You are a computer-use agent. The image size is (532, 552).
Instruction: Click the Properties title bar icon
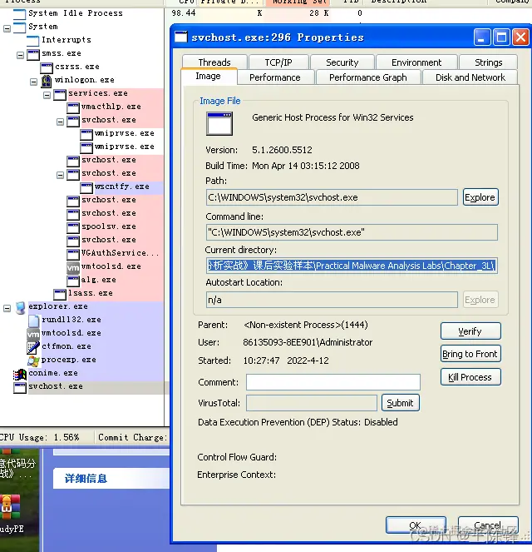(181, 37)
